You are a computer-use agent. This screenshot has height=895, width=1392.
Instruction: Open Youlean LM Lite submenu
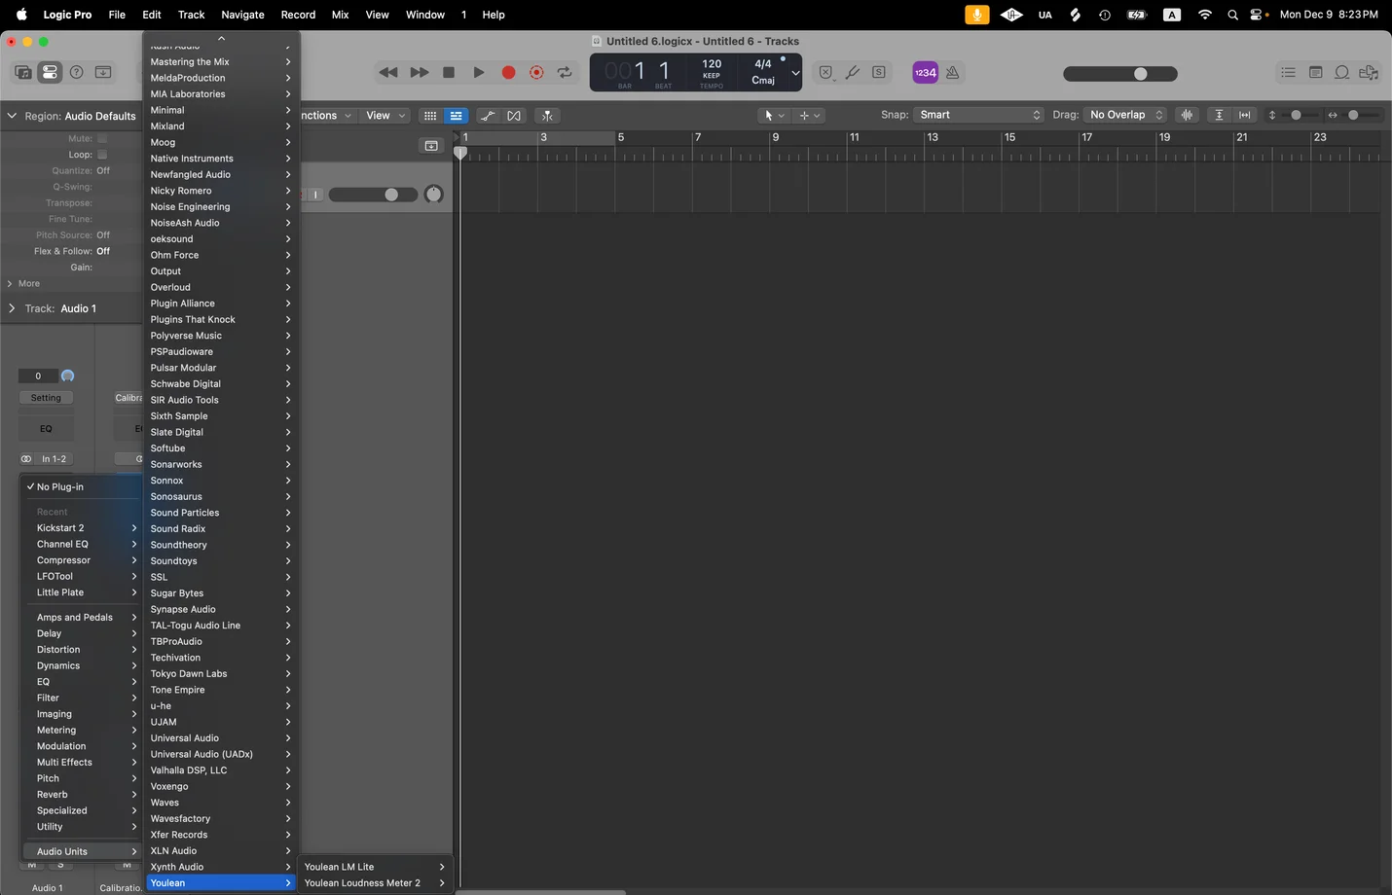click(375, 867)
